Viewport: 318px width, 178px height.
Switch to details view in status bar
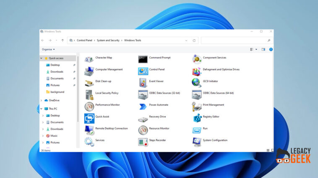click(x=268, y=150)
